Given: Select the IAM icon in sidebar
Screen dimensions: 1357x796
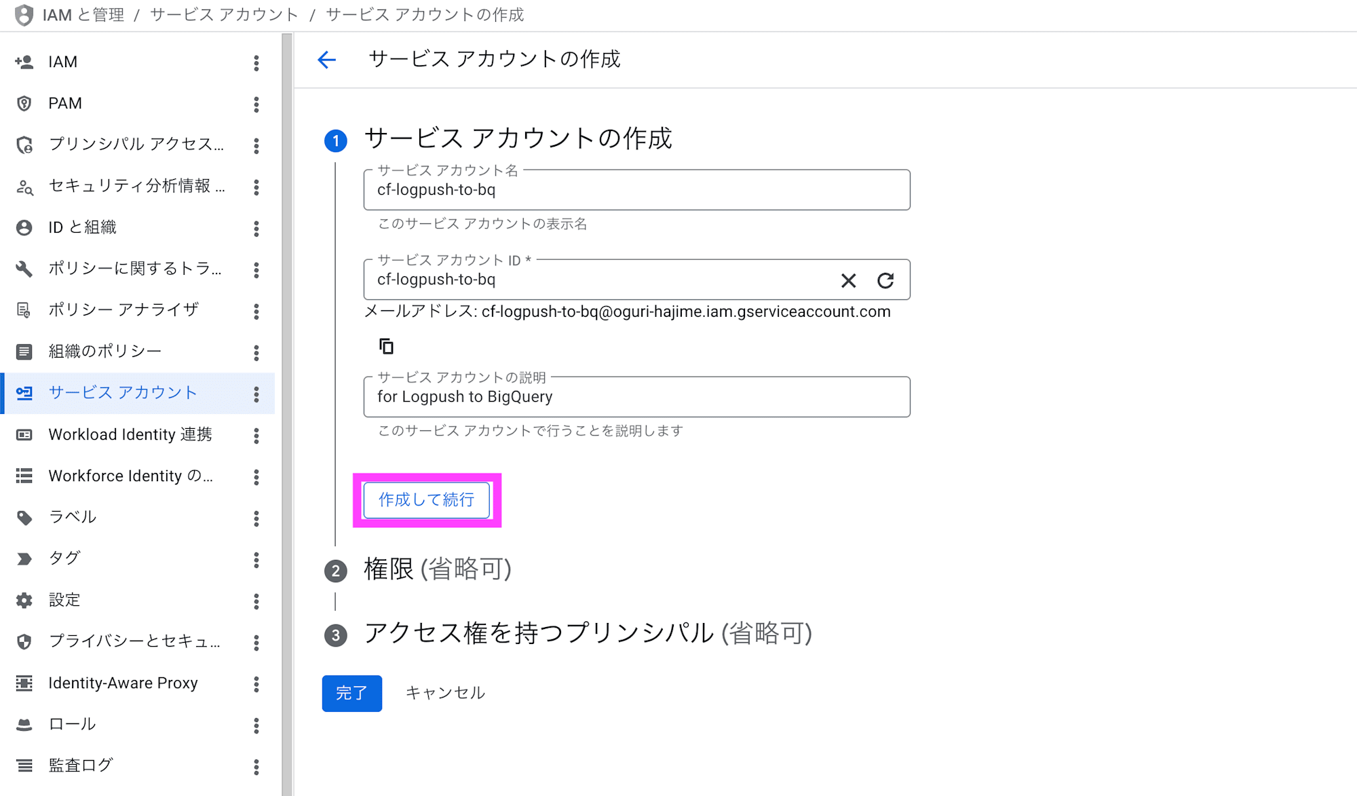Looking at the screenshot, I should pos(24,61).
